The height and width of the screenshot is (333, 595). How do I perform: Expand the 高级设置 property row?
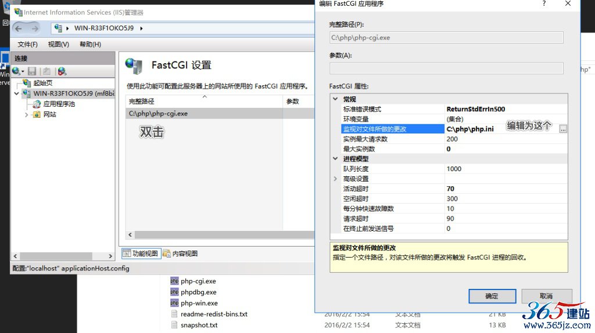pyautogui.click(x=335, y=179)
